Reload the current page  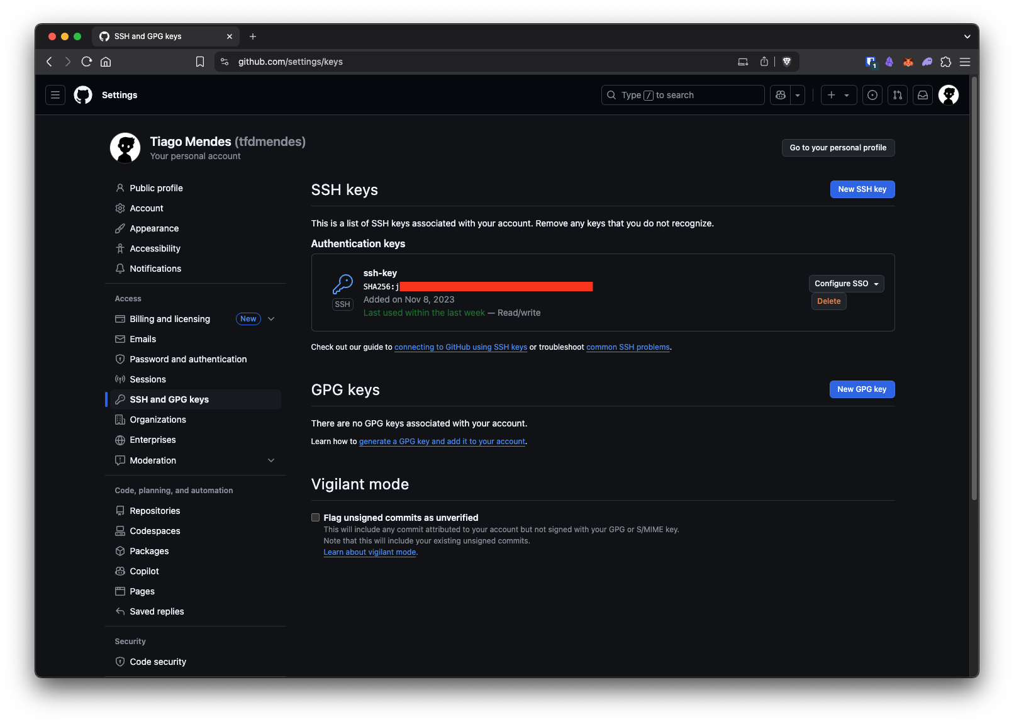tap(87, 62)
